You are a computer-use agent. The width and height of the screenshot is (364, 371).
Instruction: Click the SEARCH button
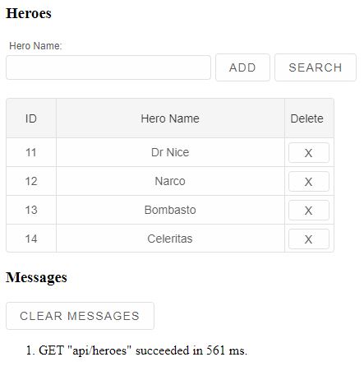(x=316, y=67)
